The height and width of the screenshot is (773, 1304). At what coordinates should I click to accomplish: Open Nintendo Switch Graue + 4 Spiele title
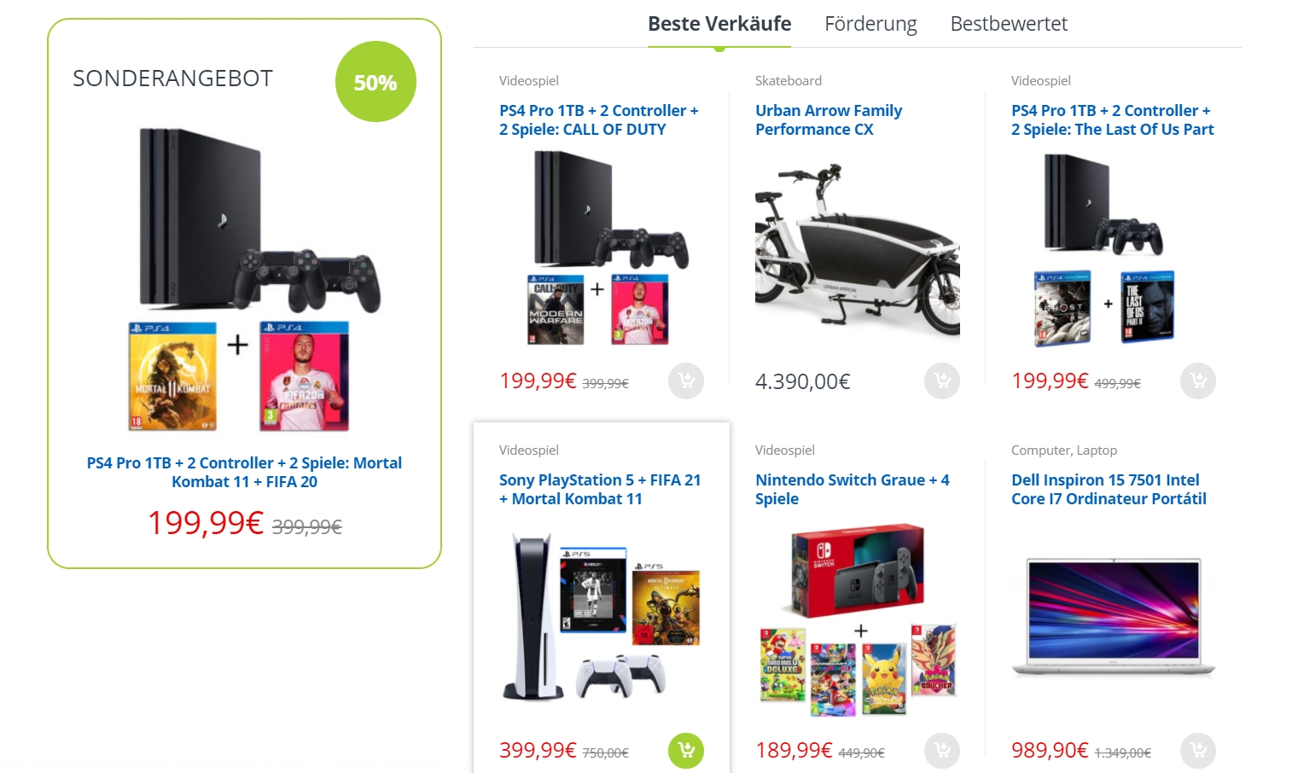[x=853, y=489]
